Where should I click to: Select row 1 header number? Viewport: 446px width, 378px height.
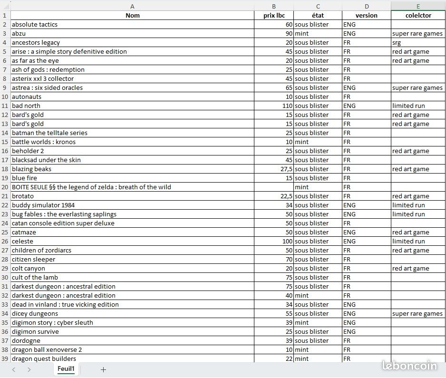click(5, 15)
